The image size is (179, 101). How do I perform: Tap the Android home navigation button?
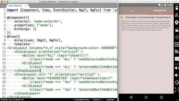pos(146,97)
